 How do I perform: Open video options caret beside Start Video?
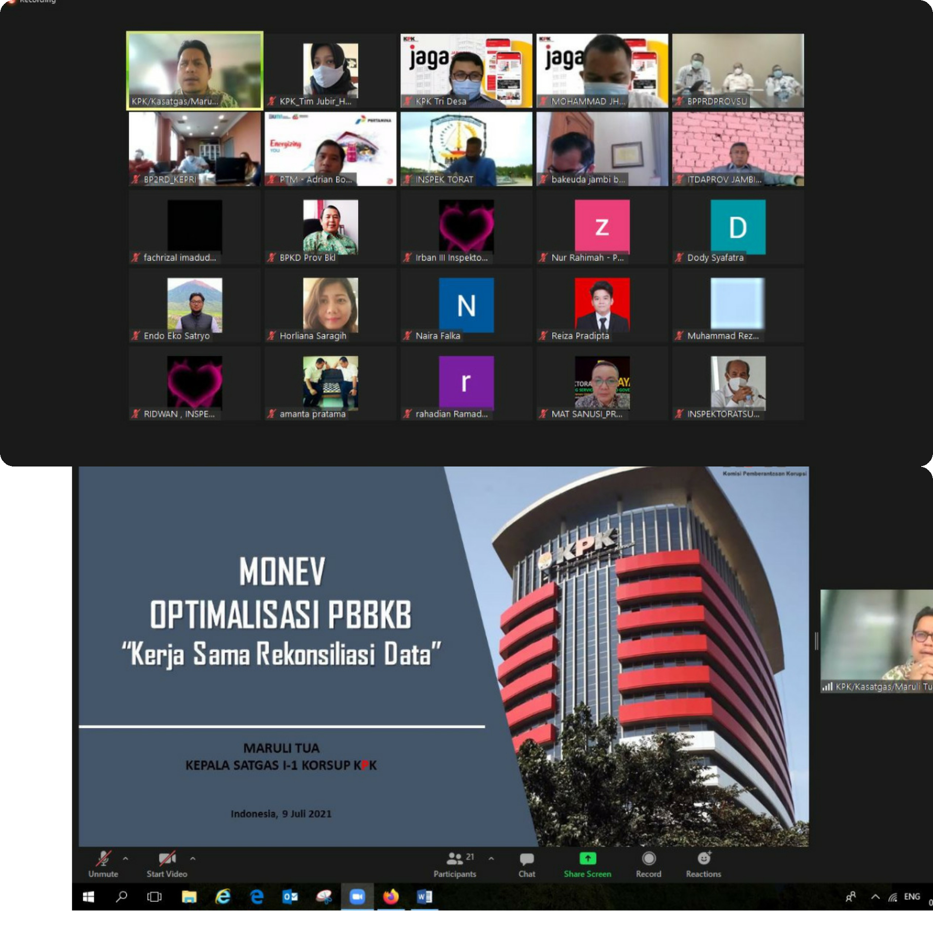(x=193, y=859)
